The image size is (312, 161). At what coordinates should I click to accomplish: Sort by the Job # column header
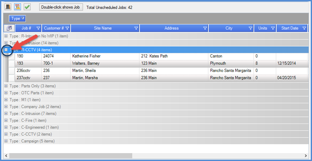pyautogui.click(x=26, y=28)
